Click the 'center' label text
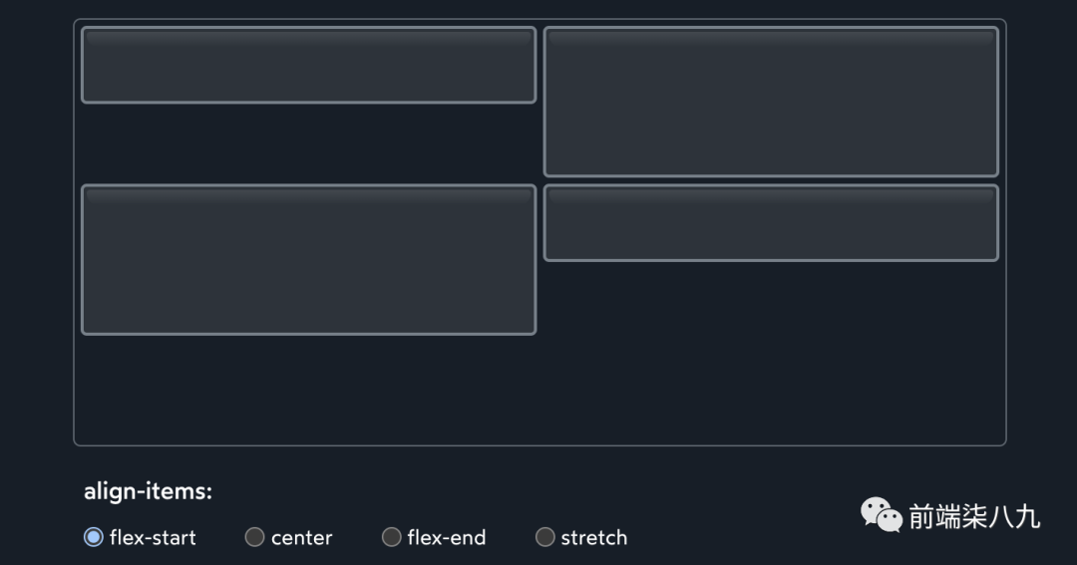This screenshot has width=1077, height=565. click(301, 538)
